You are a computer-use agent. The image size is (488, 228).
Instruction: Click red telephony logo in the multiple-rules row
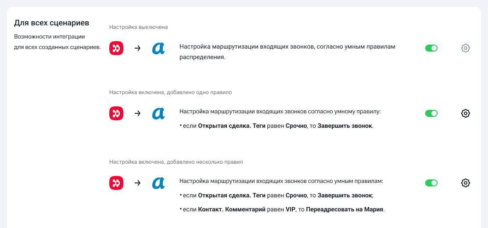[116, 183]
